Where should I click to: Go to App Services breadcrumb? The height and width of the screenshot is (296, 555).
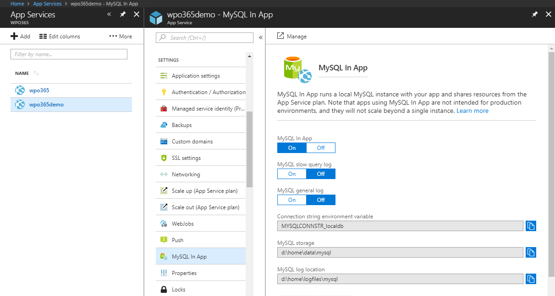[x=47, y=4]
